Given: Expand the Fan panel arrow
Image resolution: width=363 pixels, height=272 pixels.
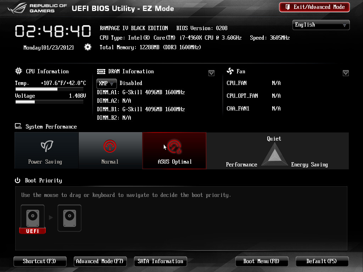Looking at the screenshot, I should (346, 73).
